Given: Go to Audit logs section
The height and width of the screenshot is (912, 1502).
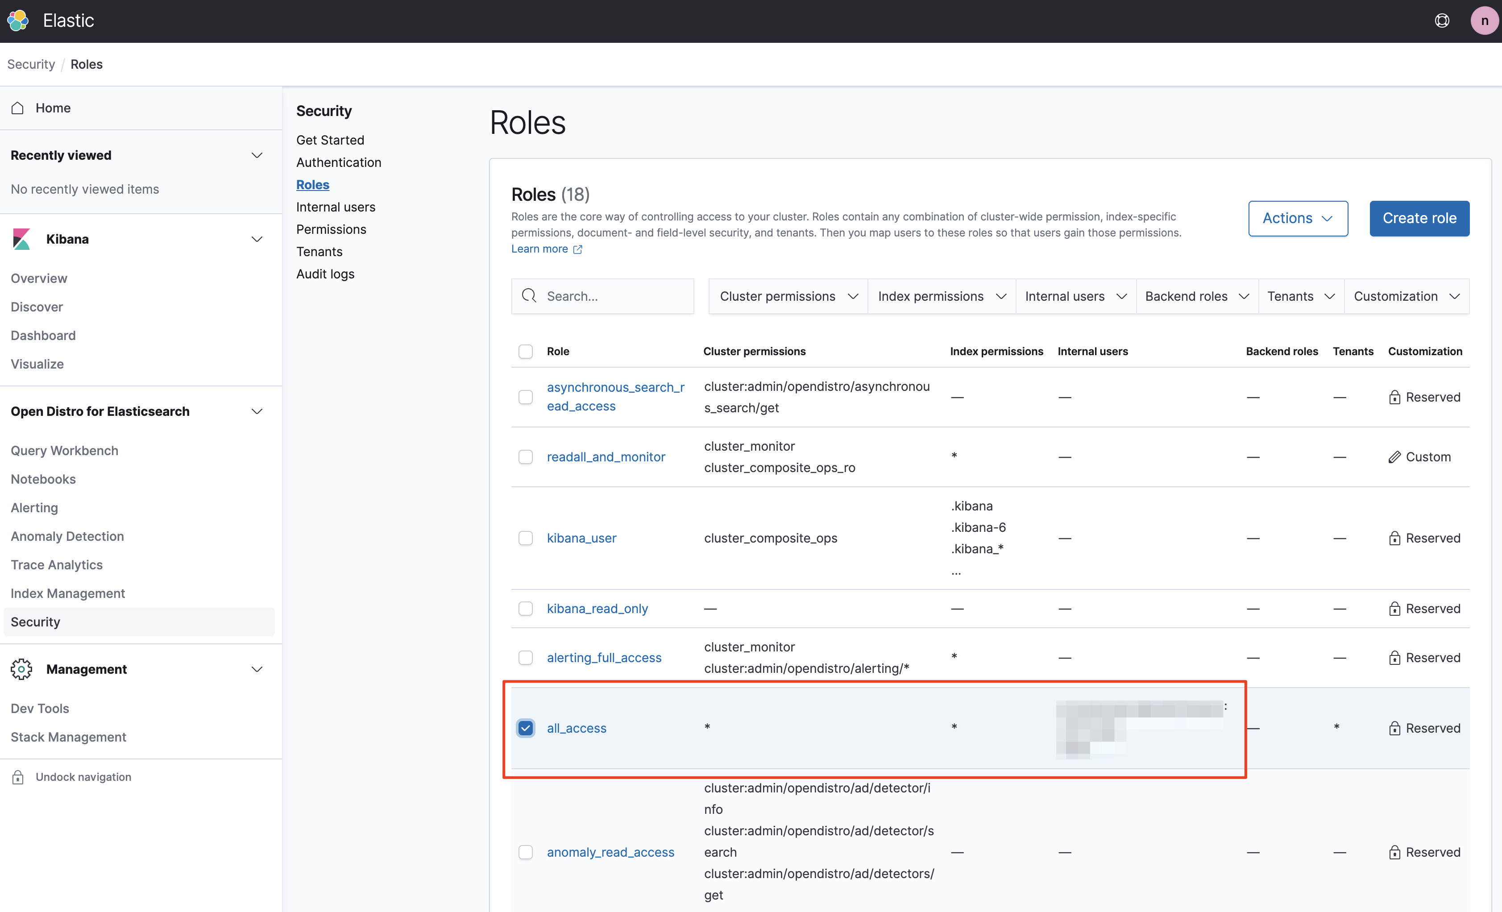Looking at the screenshot, I should click(325, 274).
